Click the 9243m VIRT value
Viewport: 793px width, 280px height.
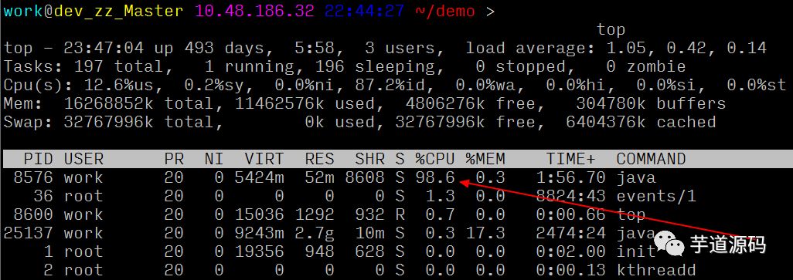click(x=259, y=233)
